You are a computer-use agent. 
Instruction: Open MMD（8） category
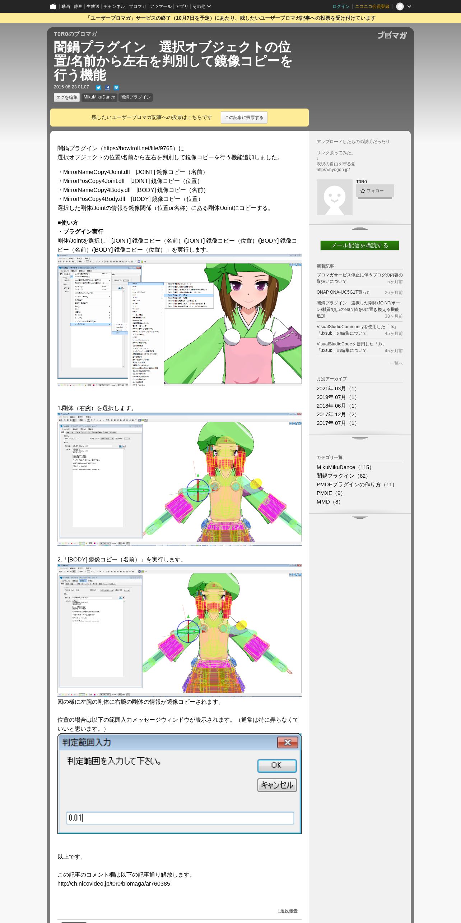330,502
